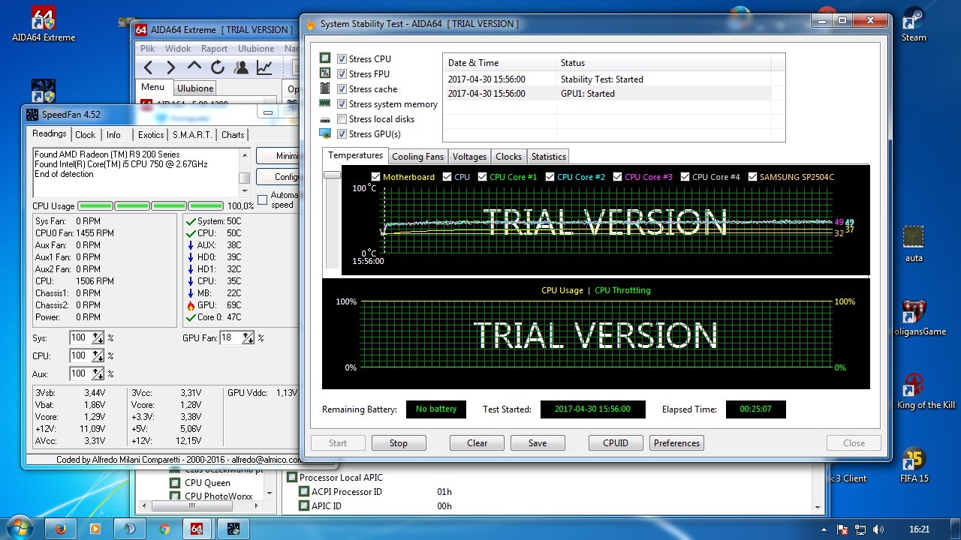Open the Steam desktop shortcut

[914, 24]
